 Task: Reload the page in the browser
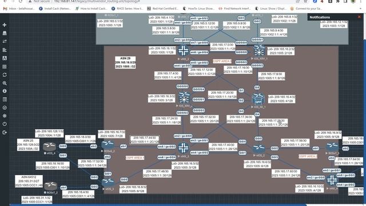coord(21,1)
